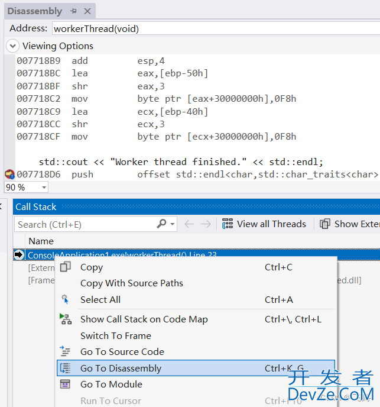Click View all Threads button
Image resolution: width=380 pixels, height=407 pixels.
click(x=264, y=224)
